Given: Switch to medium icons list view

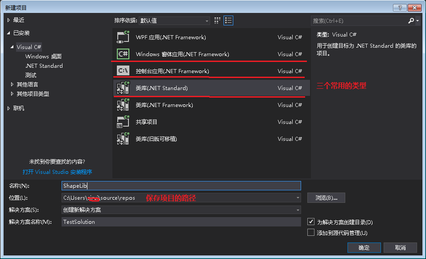Looking at the screenshot, I should point(228,21).
